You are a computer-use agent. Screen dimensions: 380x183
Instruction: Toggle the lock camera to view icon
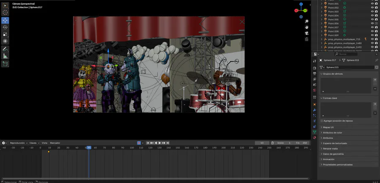coord(307,39)
